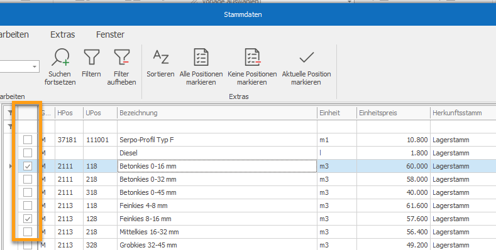496x250 pixels.
Task: Click the Sortieren A-Z icon
Action: (x=161, y=57)
